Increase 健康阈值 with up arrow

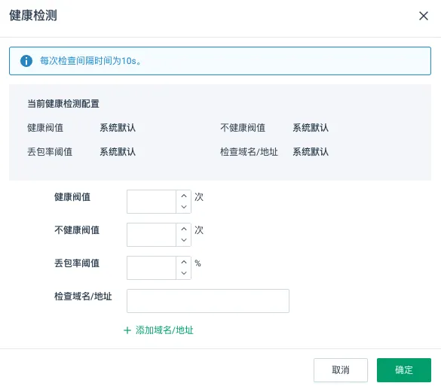(x=184, y=196)
